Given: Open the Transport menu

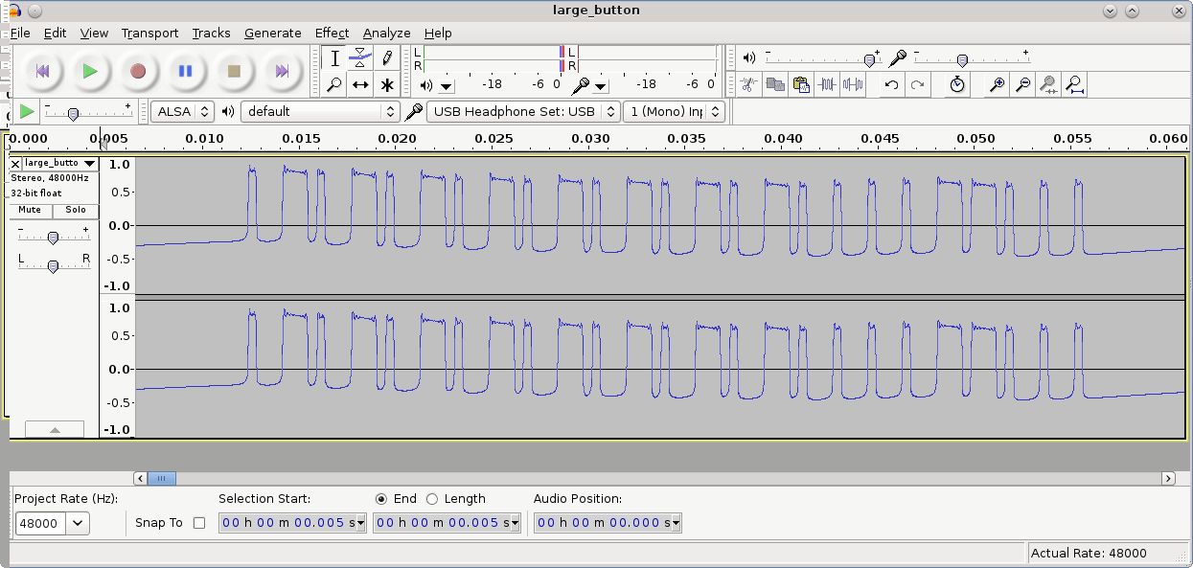Looking at the screenshot, I should coord(149,33).
